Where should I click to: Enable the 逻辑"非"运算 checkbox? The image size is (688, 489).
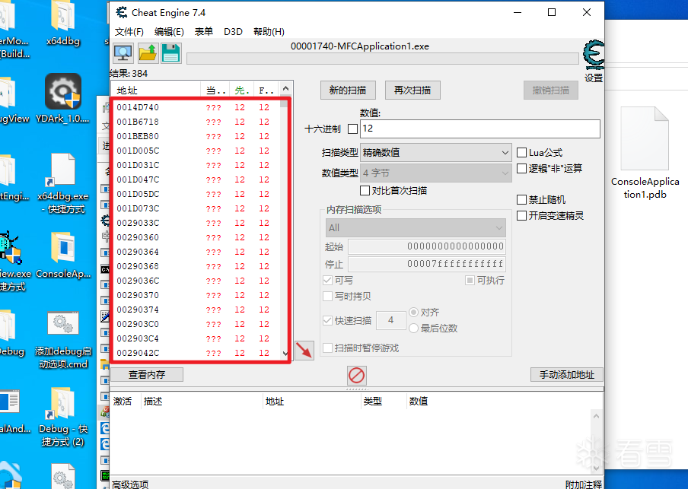click(x=521, y=168)
